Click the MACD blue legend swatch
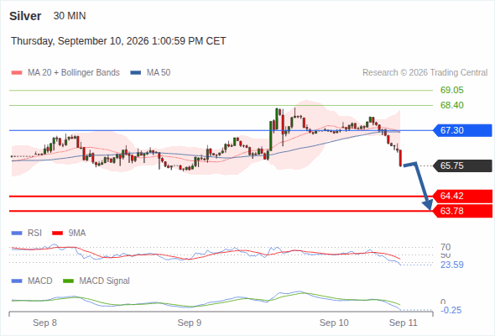The height and width of the screenshot is (336, 495). (x=17, y=281)
